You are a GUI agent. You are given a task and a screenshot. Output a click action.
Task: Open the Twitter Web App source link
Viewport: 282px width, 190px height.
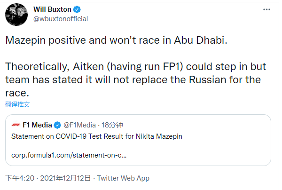[123, 178]
